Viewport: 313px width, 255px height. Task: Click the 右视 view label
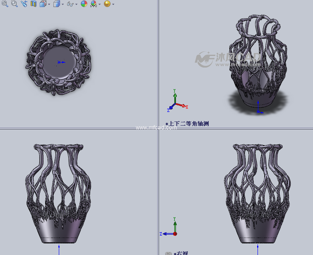(182, 253)
